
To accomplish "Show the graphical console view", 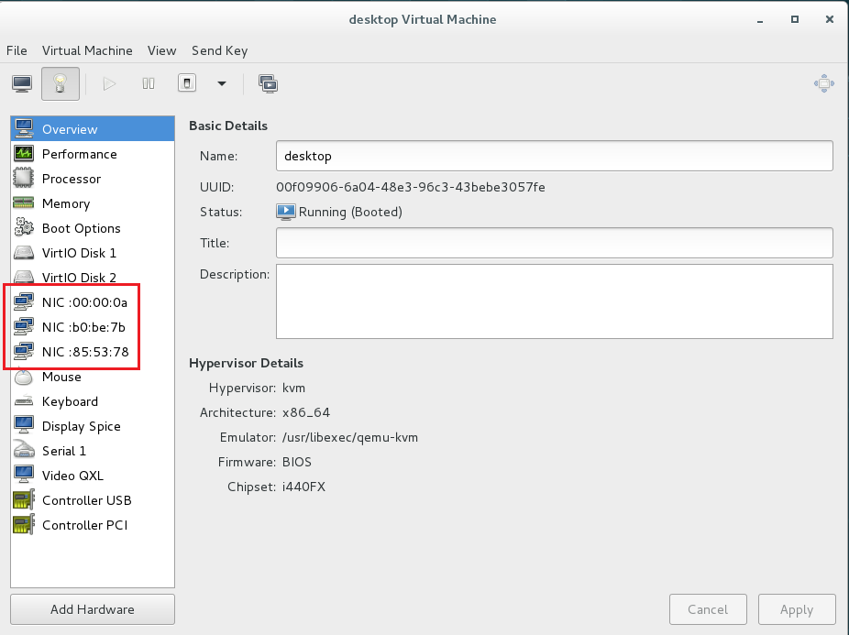I will pos(22,84).
